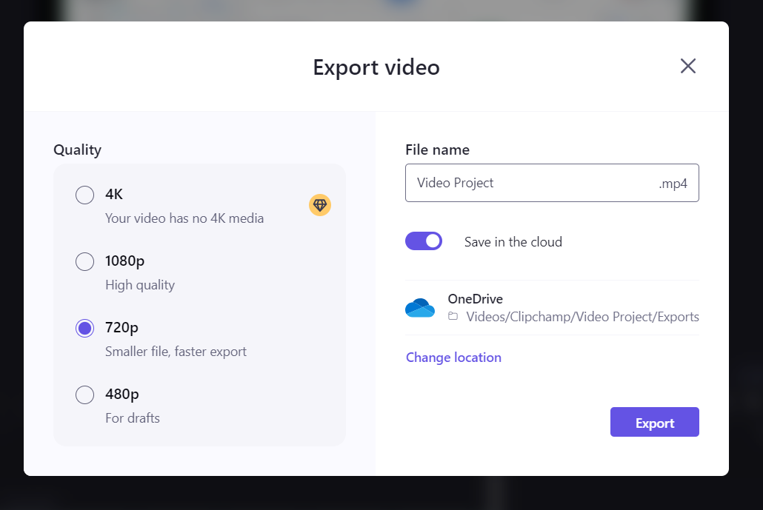
Task: Click the OneDrive cloud icon
Action: tap(420, 308)
